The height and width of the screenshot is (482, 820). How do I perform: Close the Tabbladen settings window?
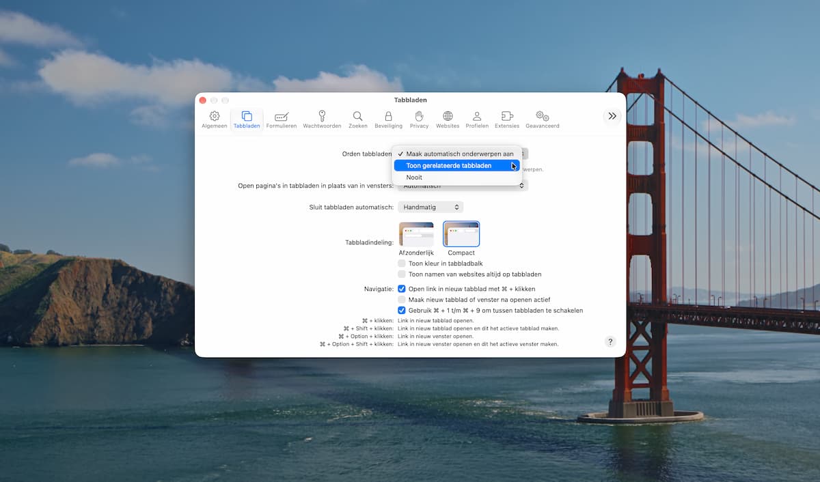tap(203, 100)
